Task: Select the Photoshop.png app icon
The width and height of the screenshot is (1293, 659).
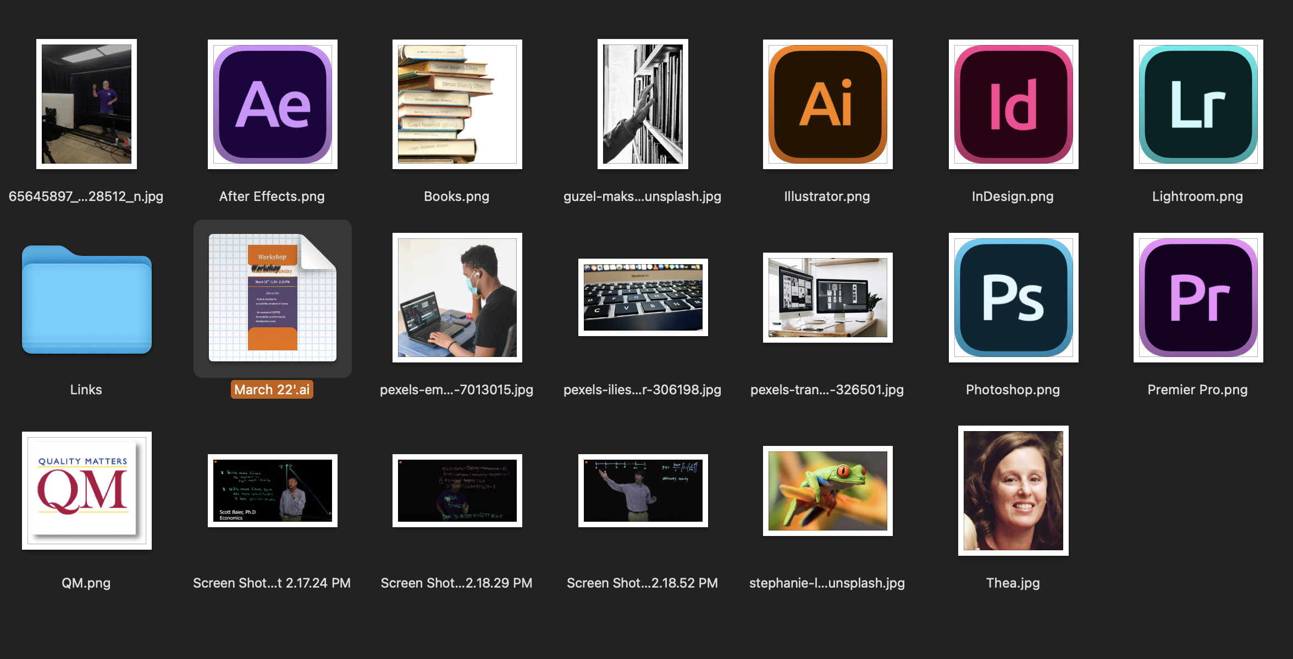Action: [x=1013, y=298]
